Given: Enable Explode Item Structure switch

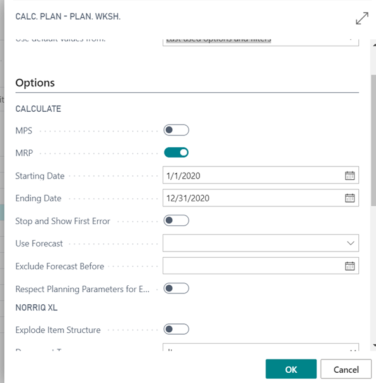Looking at the screenshot, I should [x=176, y=329].
